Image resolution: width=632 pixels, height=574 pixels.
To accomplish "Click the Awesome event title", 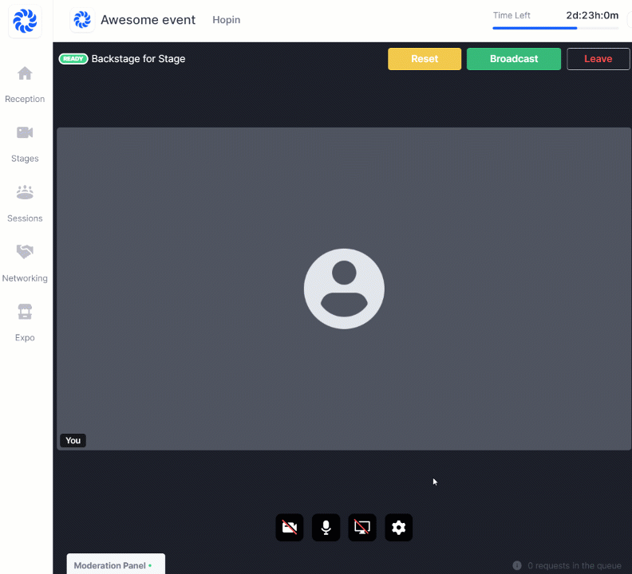I will click(x=148, y=20).
